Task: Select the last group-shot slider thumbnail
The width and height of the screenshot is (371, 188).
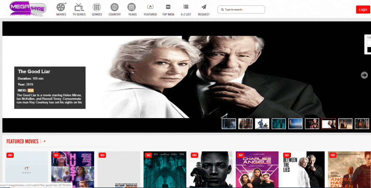Action: [x=362, y=124]
